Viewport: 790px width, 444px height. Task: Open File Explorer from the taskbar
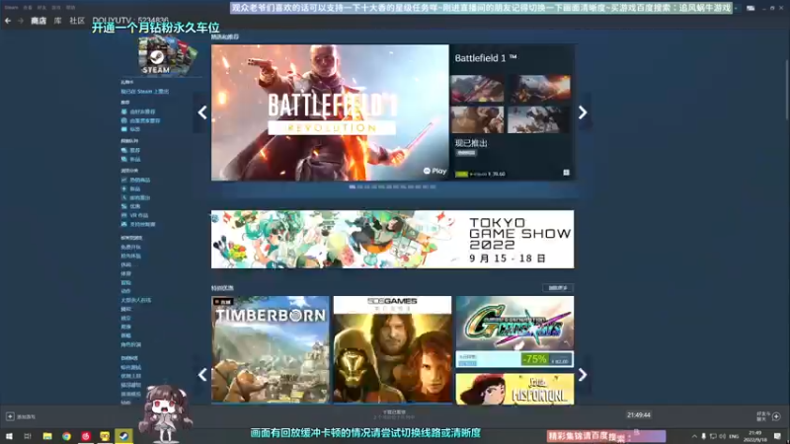click(47, 436)
